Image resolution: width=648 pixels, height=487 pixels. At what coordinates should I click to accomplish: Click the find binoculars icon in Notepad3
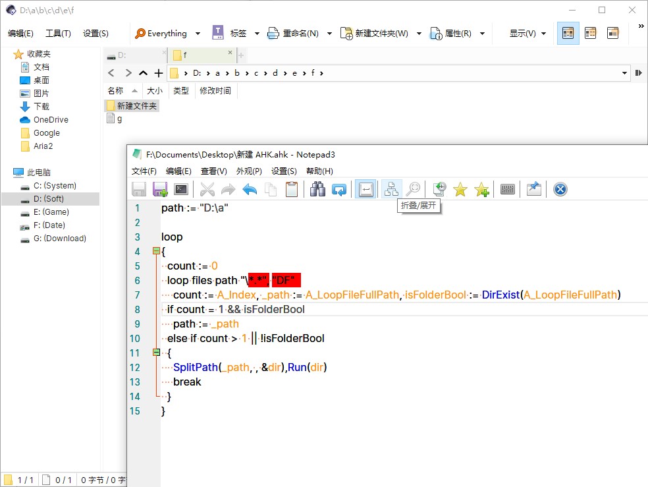tap(318, 190)
